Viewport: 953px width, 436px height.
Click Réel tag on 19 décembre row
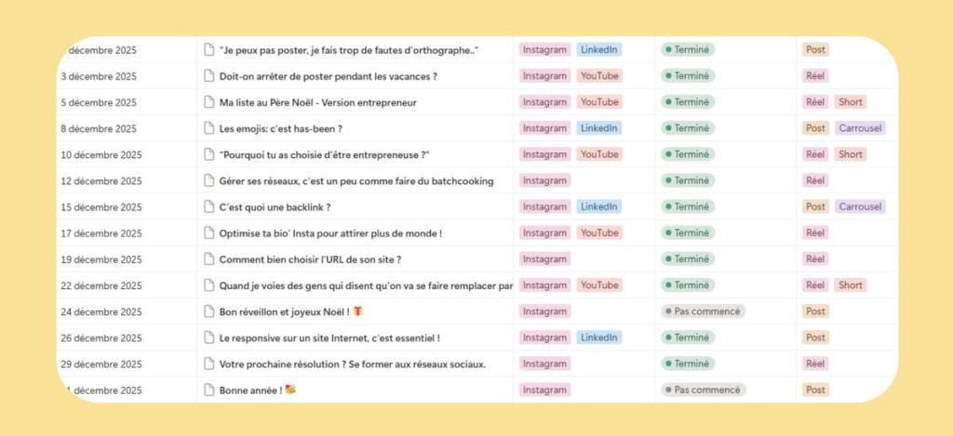[815, 259]
